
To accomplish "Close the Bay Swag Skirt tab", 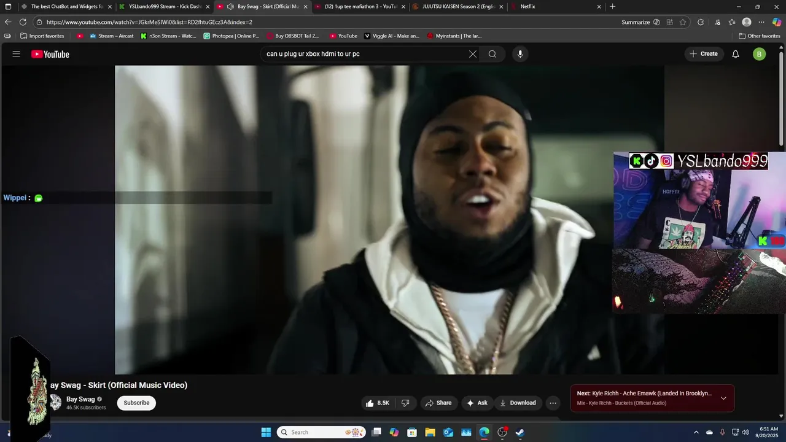I will (305, 7).
